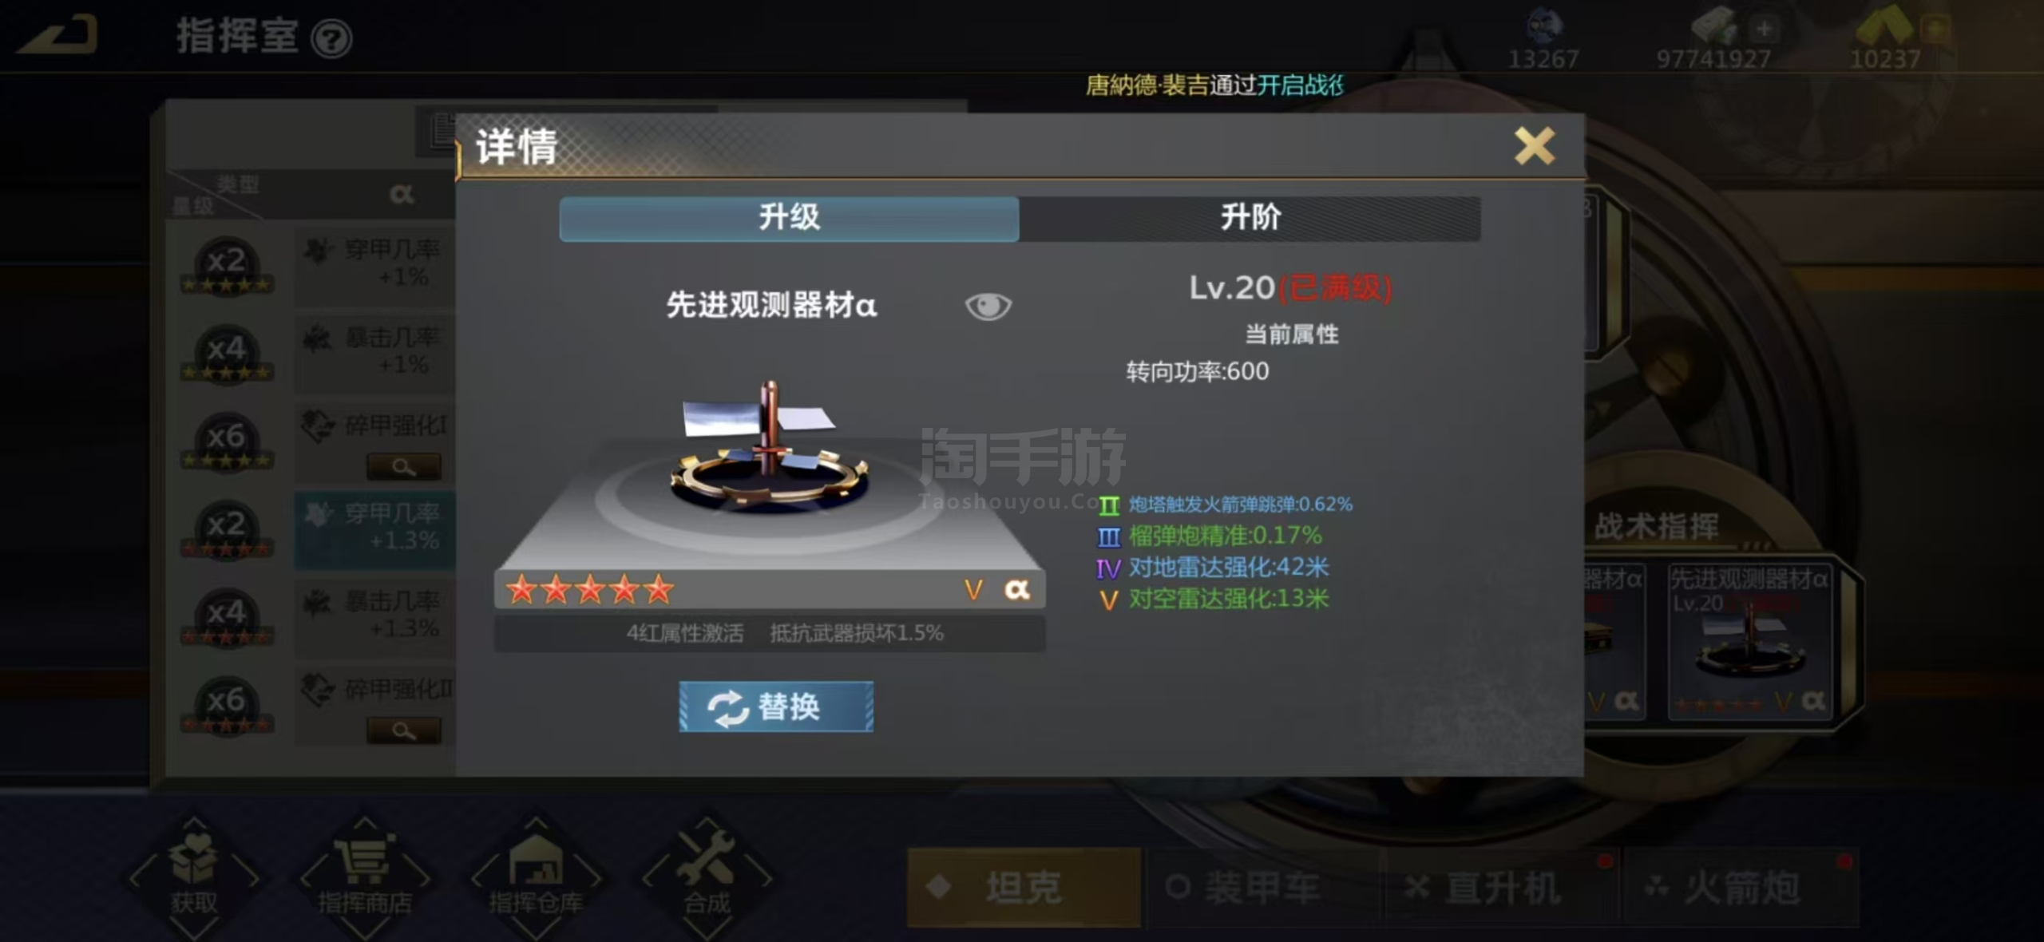Switch to the 升阶 tab
The width and height of the screenshot is (2044, 942).
[x=1250, y=218]
